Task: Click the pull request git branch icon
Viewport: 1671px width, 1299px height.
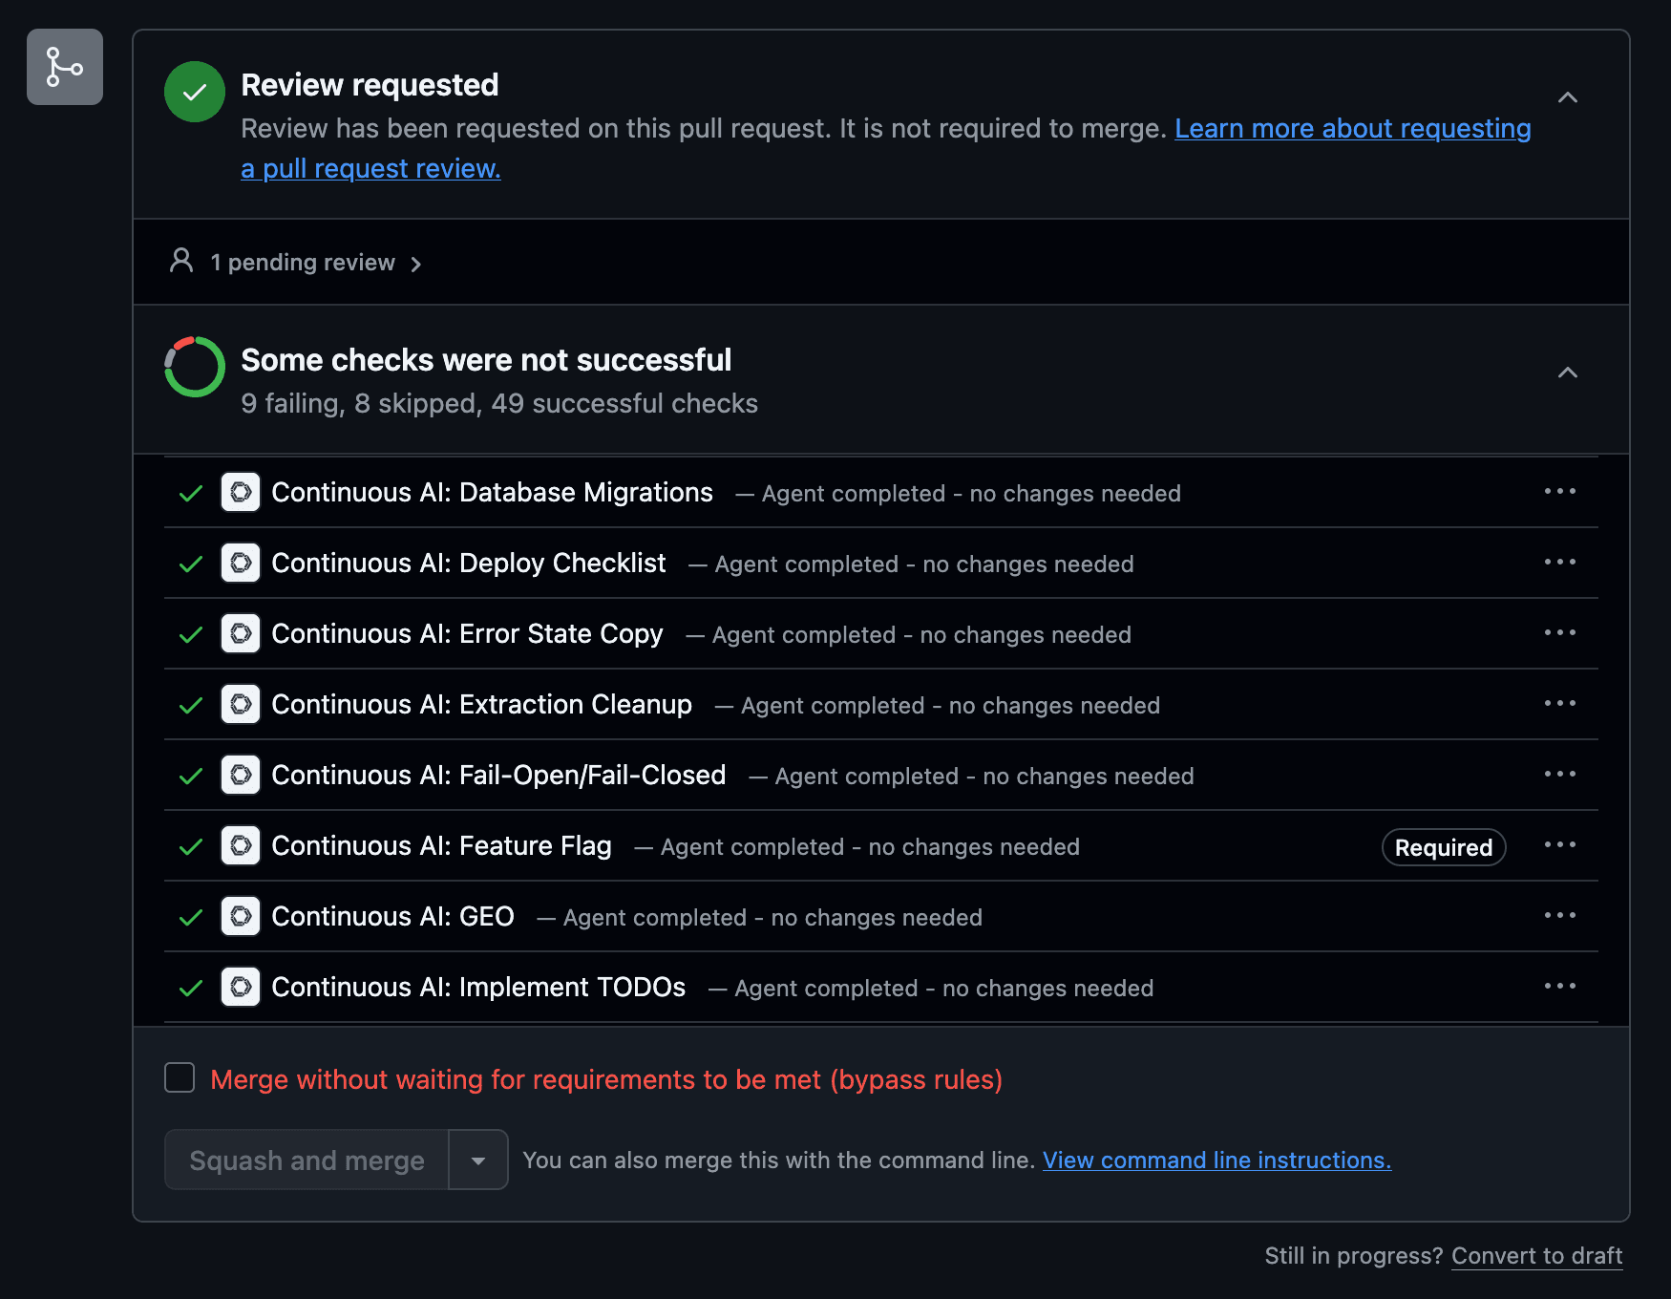Action: coord(64,67)
